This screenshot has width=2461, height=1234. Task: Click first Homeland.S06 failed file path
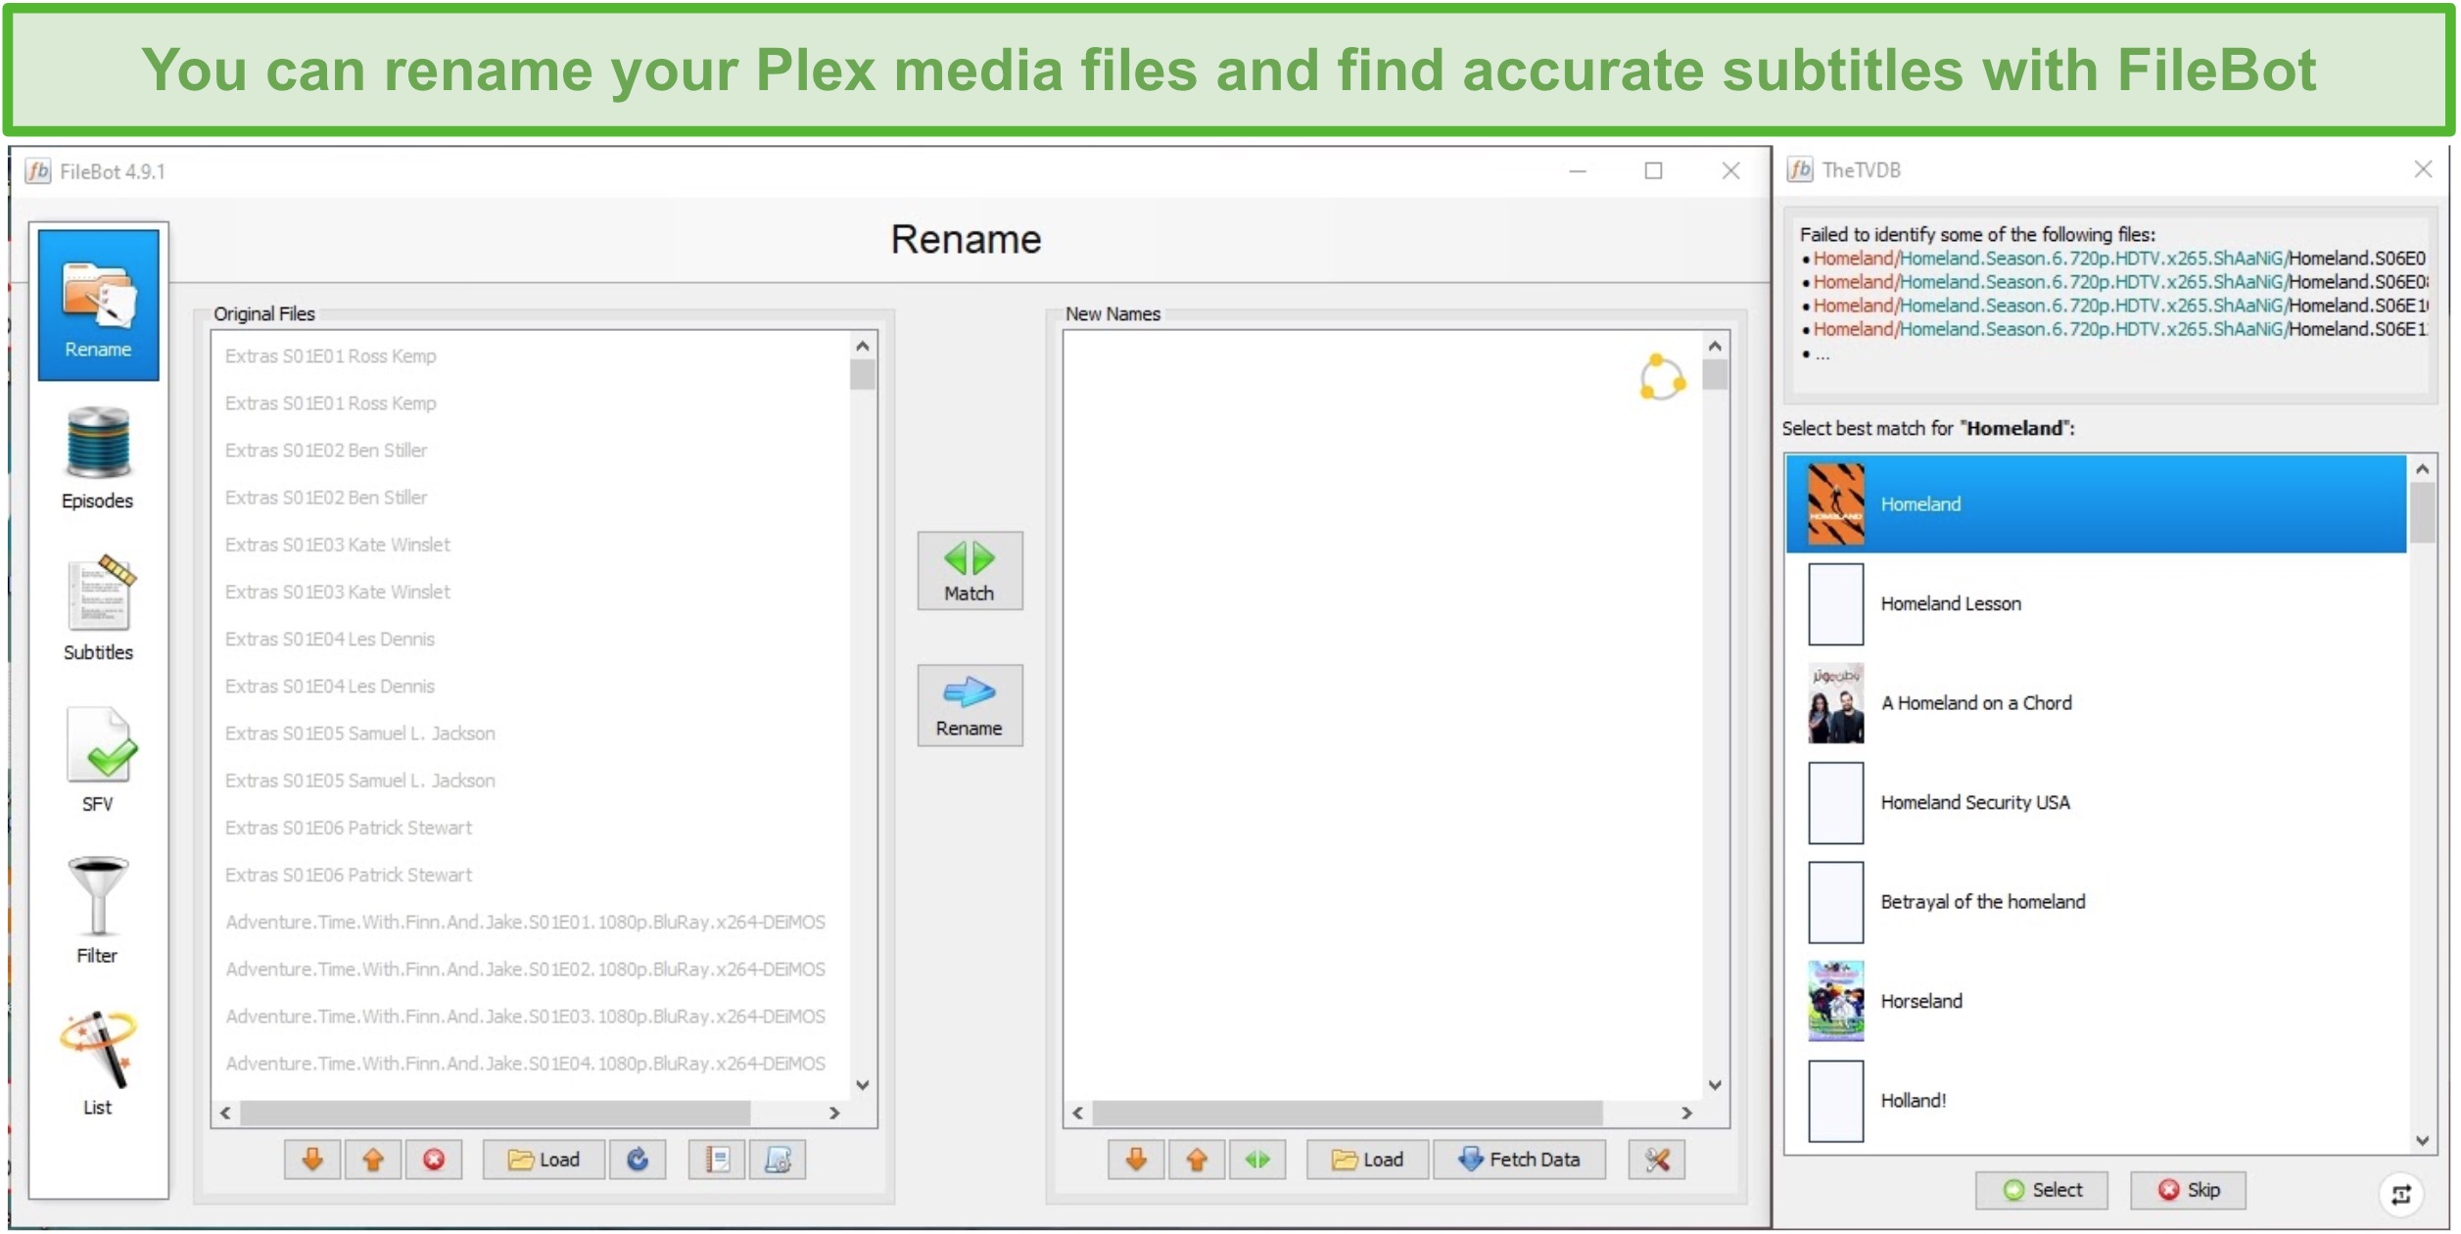(x=2119, y=259)
